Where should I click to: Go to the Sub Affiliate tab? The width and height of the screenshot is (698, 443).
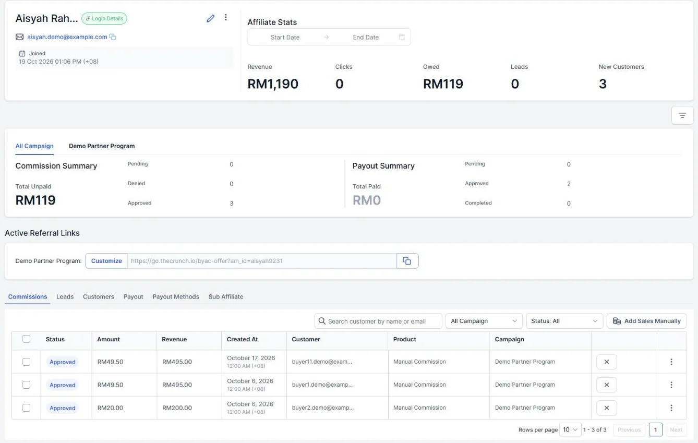click(226, 296)
